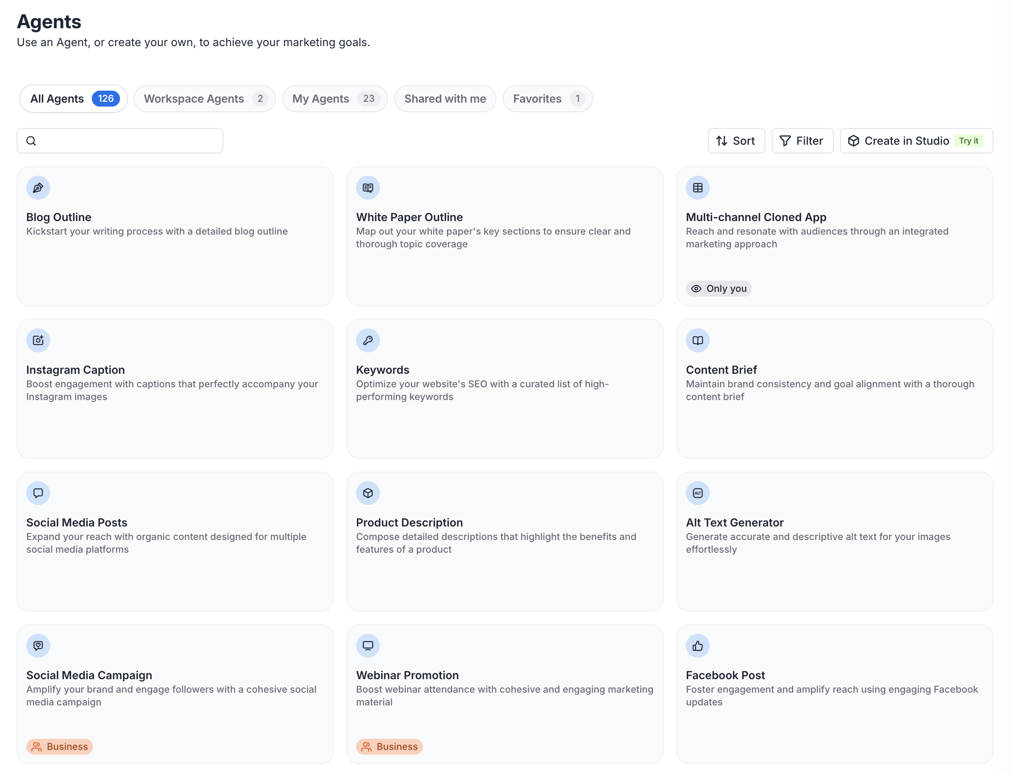Click the Facebook Post thumbs-up icon

[x=697, y=646]
